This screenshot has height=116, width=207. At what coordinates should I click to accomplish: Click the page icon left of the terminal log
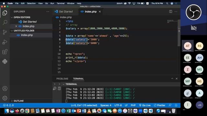click(59, 89)
